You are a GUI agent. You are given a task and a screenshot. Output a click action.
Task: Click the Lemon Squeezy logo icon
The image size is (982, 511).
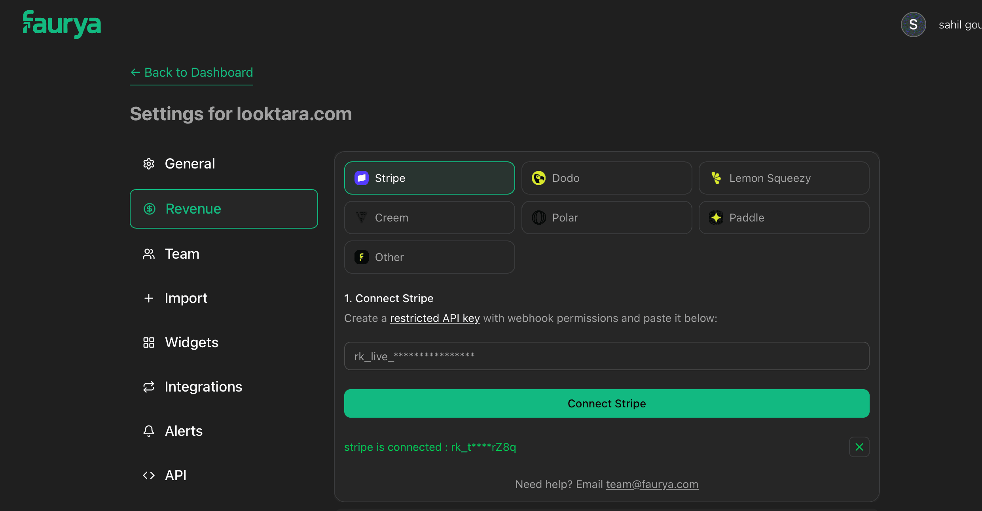click(x=716, y=178)
